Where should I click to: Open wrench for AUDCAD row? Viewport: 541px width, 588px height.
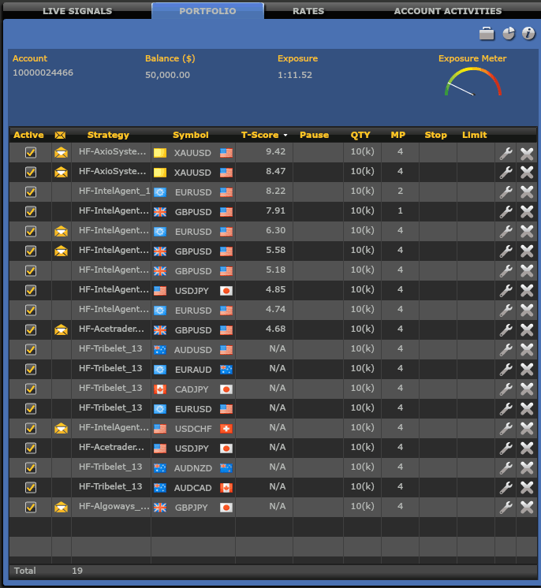click(506, 487)
